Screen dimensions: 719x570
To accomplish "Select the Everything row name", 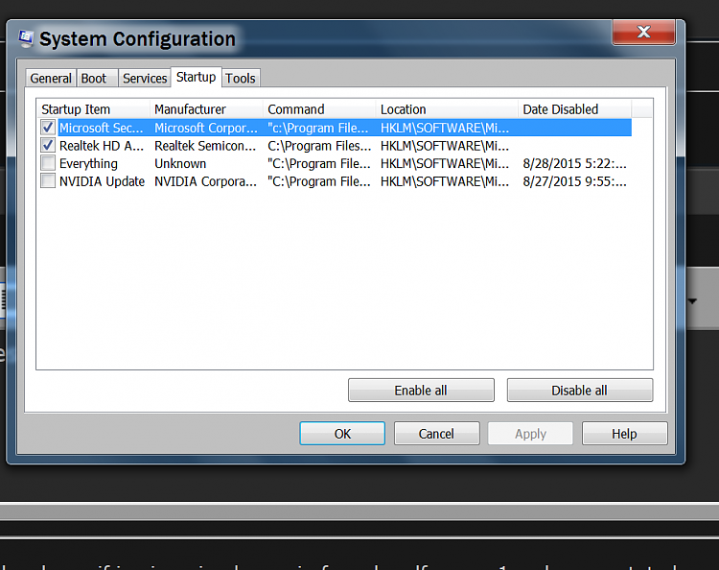I will 88,163.
